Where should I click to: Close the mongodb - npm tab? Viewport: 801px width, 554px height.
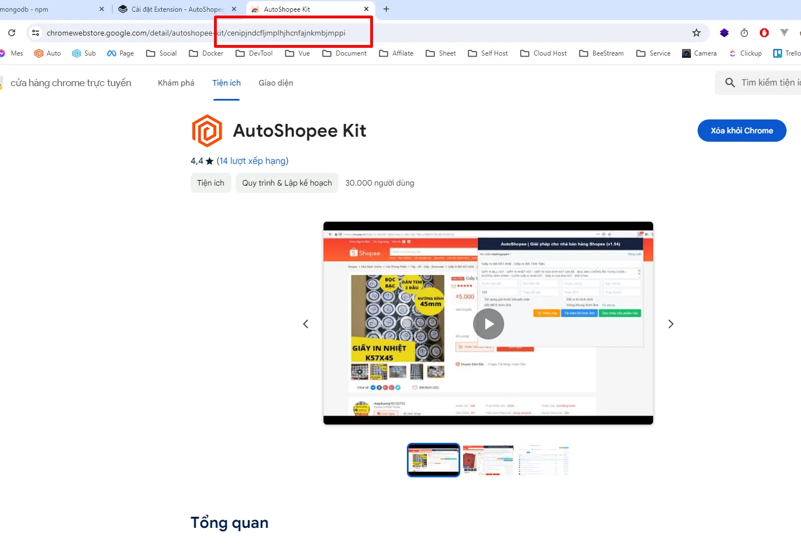tap(102, 9)
